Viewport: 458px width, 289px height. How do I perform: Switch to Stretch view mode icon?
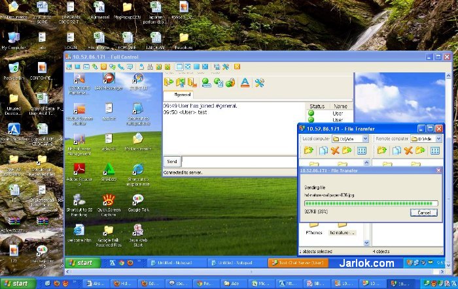[188, 67]
